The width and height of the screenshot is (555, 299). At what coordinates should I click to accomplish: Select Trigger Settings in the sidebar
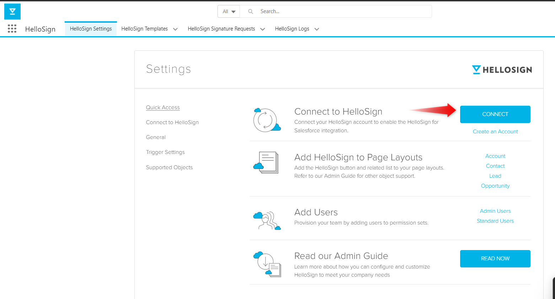point(165,152)
